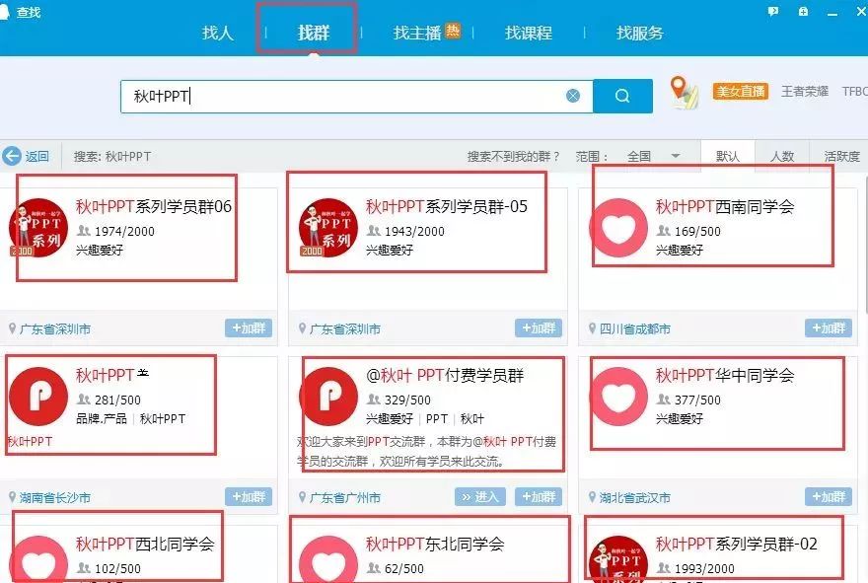Click +加群 on 秋叶PPT西南同学会
Image resolution: width=868 pixels, height=583 pixels.
(x=827, y=328)
